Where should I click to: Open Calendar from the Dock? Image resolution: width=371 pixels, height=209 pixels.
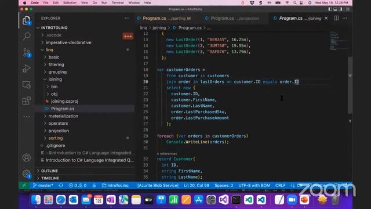(99, 200)
